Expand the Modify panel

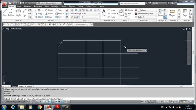pyautogui.click(x=52, y=20)
